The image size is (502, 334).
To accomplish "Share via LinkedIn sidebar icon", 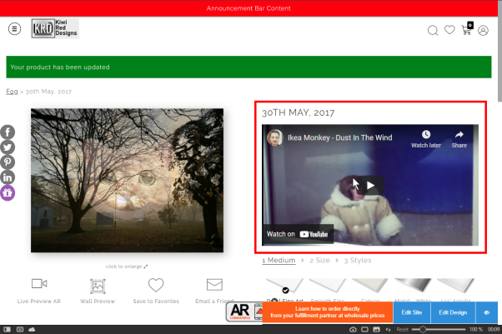I will (x=8, y=177).
